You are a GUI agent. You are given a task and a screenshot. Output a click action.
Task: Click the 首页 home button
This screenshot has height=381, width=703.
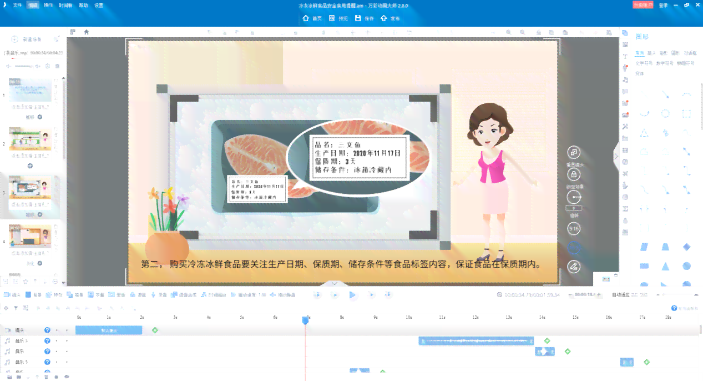coord(312,18)
